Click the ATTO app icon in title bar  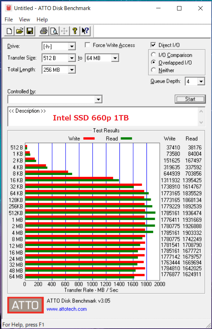pyautogui.click(x=8, y=8)
